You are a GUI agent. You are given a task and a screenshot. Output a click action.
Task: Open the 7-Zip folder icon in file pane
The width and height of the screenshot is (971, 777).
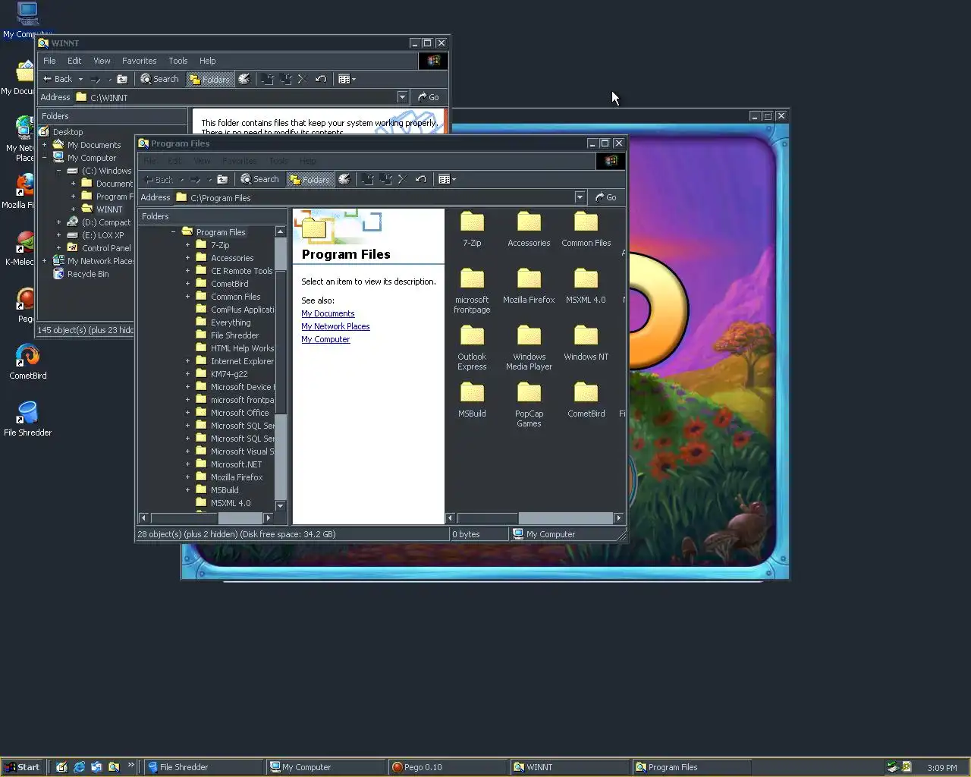tap(472, 222)
